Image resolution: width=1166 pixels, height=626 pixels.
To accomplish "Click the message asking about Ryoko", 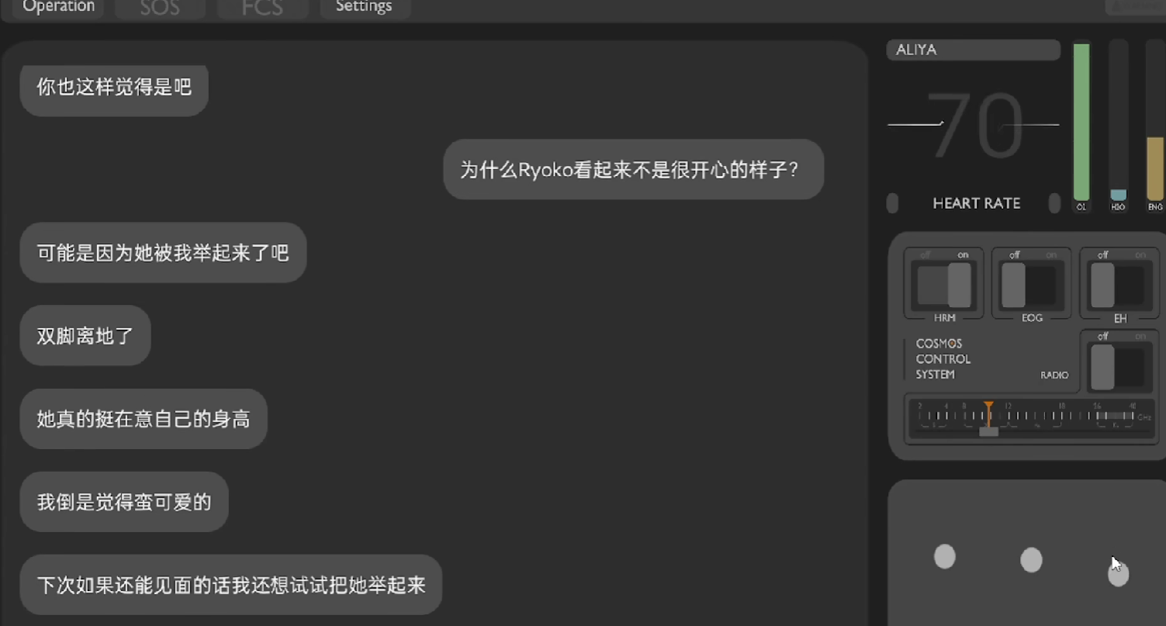I will tap(633, 169).
